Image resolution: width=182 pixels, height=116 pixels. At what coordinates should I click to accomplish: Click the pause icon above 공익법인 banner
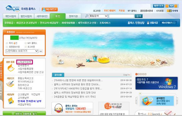pyautogui.click(x=140, y=93)
